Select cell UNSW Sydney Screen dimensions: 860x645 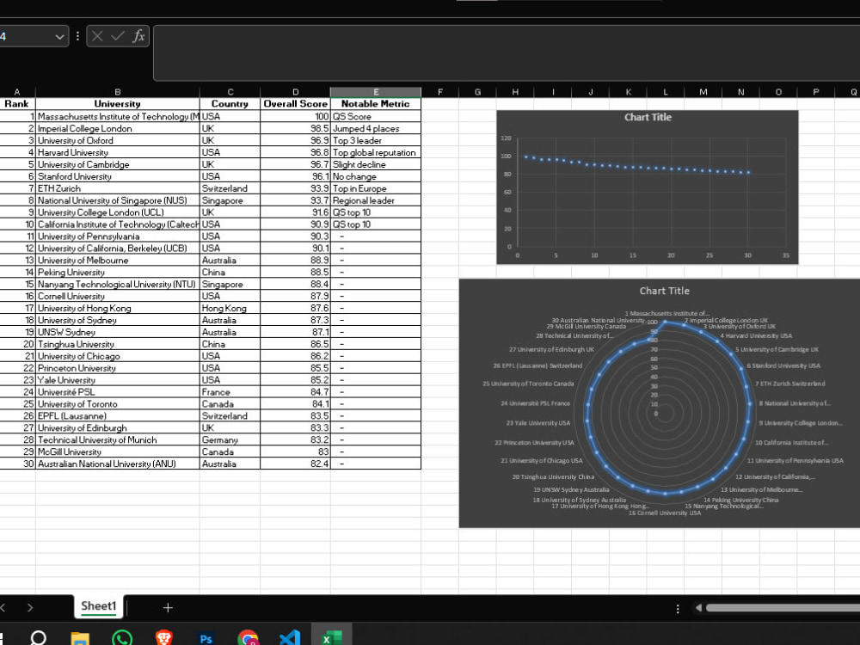click(117, 332)
